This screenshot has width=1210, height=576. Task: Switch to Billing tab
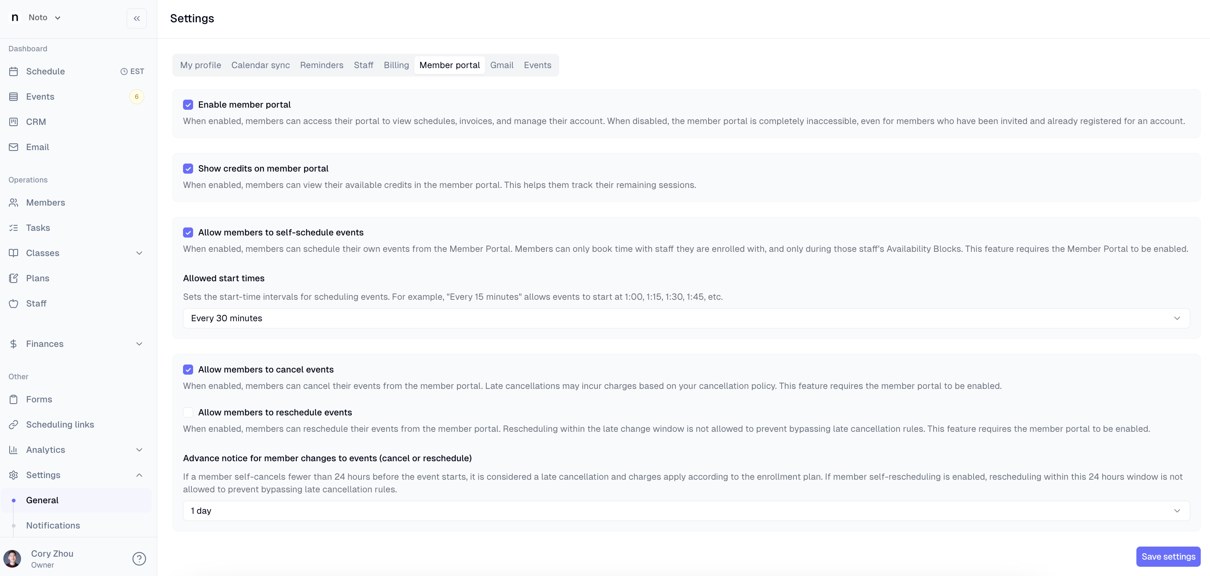(x=396, y=65)
